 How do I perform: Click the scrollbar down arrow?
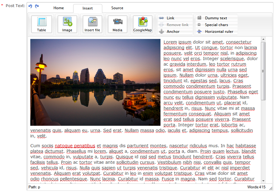[263, 181]
